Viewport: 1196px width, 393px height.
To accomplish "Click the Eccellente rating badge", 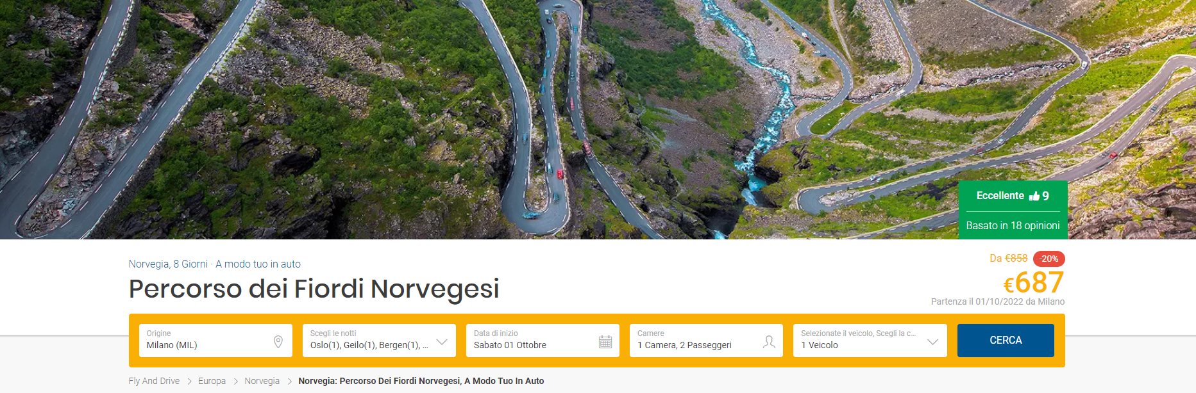I will (1013, 196).
